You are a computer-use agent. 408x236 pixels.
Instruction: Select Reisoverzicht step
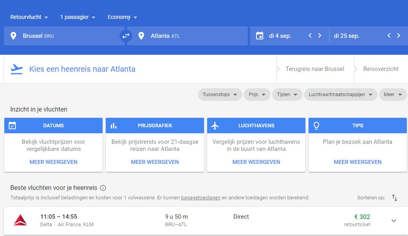381,69
